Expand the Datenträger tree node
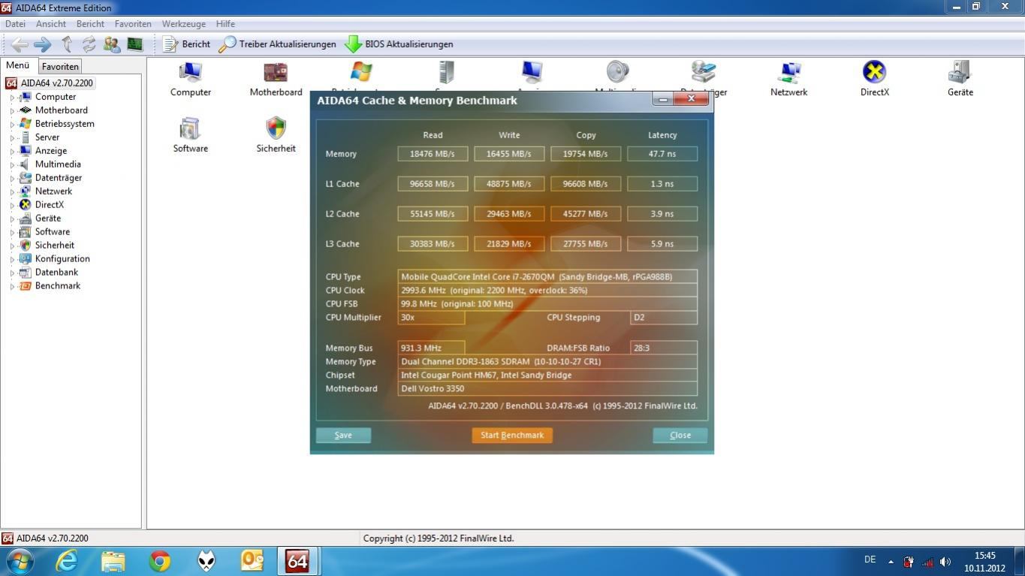This screenshot has height=576, width=1025. point(12,178)
